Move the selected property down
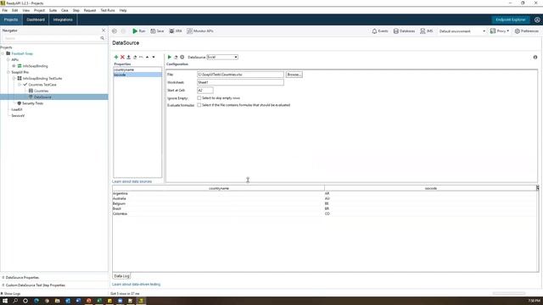The image size is (543, 305). pos(154,57)
